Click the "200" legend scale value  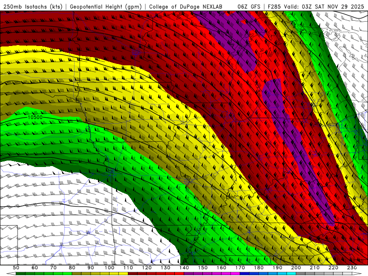296,268
